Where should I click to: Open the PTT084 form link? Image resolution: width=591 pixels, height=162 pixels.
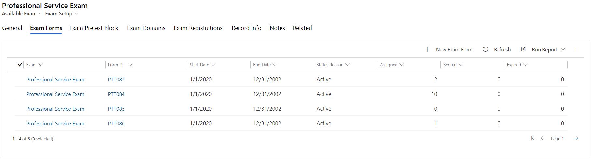[116, 94]
